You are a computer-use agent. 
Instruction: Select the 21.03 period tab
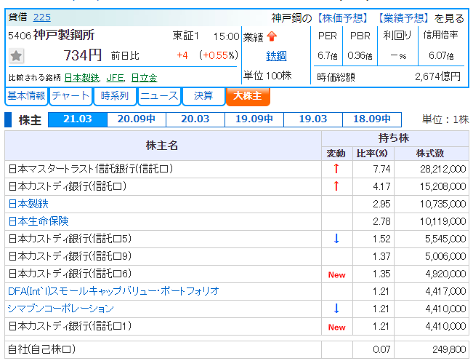pyautogui.click(x=78, y=119)
